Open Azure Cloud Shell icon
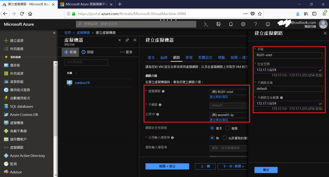 pos(206,24)
